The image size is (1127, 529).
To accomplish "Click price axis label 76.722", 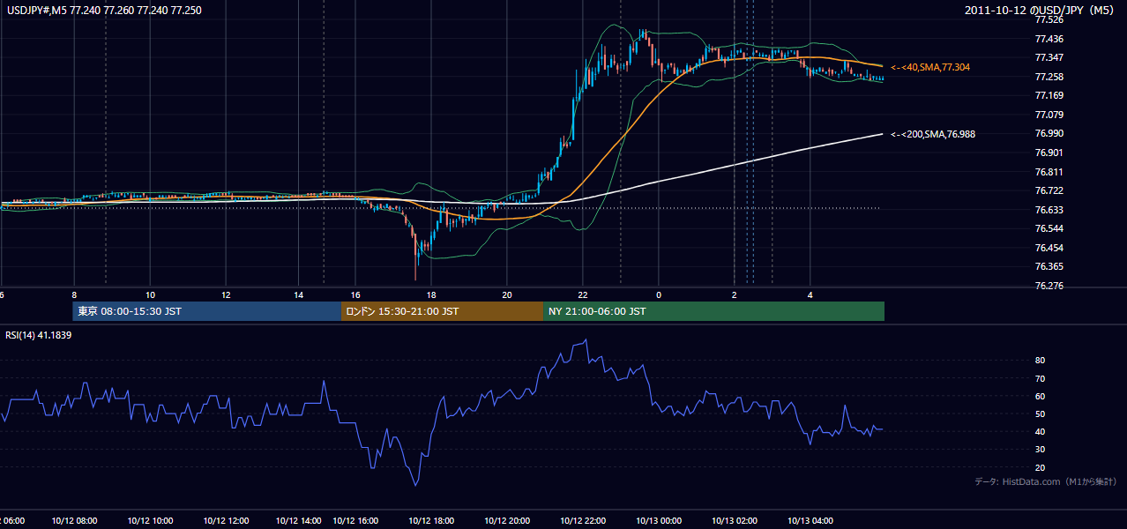I will tap(1049, 190).
